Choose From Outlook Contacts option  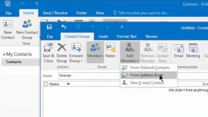tap(149, 68)
